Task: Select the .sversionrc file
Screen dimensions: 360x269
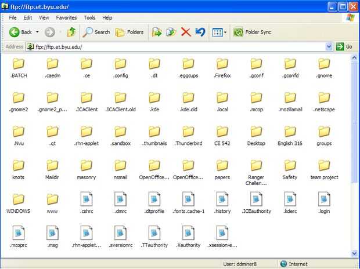Action: (x=120, y=237)
